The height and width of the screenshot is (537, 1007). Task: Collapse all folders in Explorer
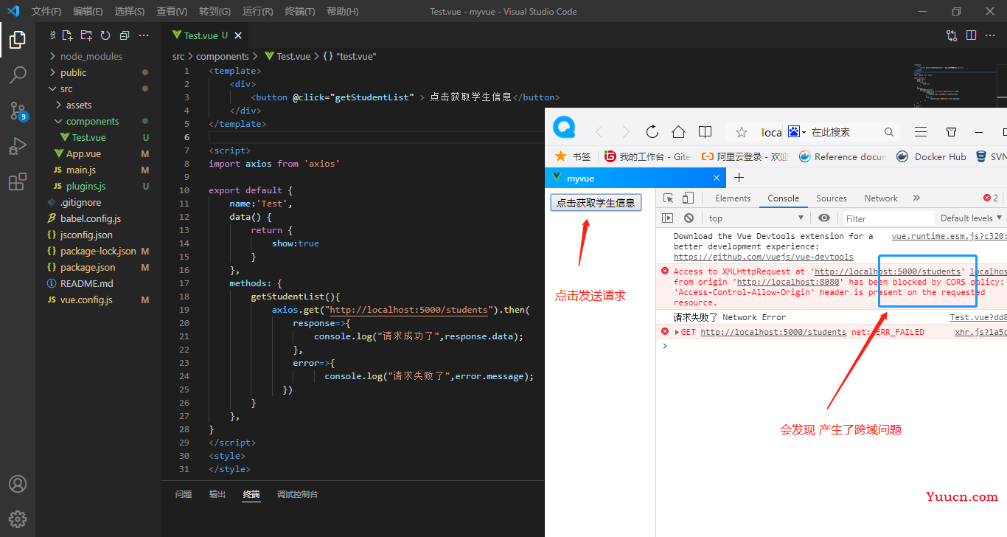pyautogui.click(x=125, y=35)
